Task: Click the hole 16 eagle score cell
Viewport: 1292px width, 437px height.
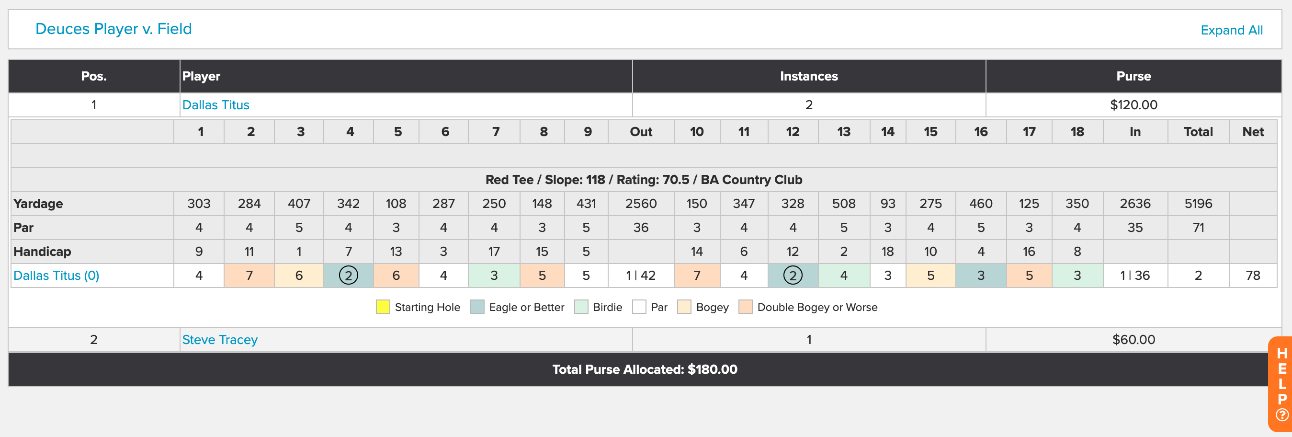Action: (981, 276)
